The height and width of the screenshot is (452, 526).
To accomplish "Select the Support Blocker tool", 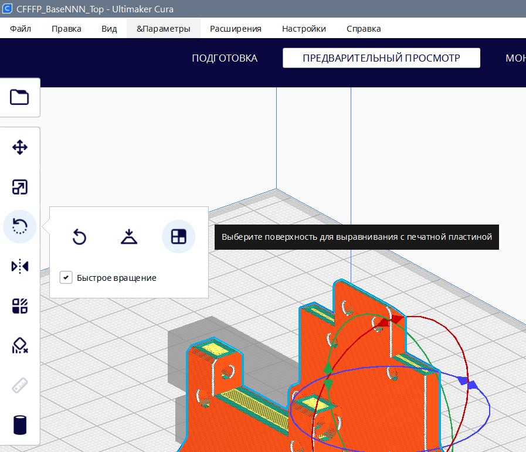I will click(x=20, y=346).
